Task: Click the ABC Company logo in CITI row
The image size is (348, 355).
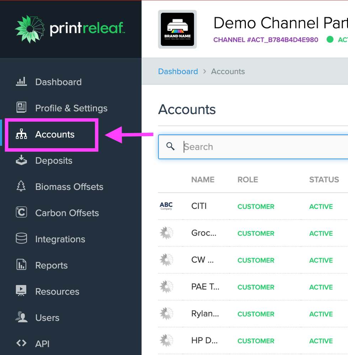Action: tap(166, 206)
